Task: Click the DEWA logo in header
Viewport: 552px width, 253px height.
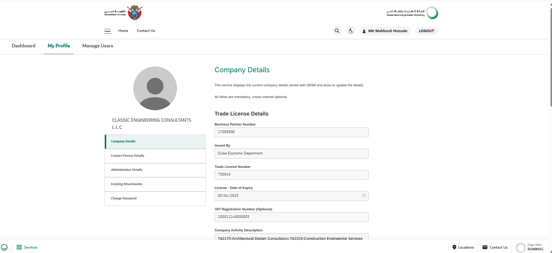Action: pos(412,13)
